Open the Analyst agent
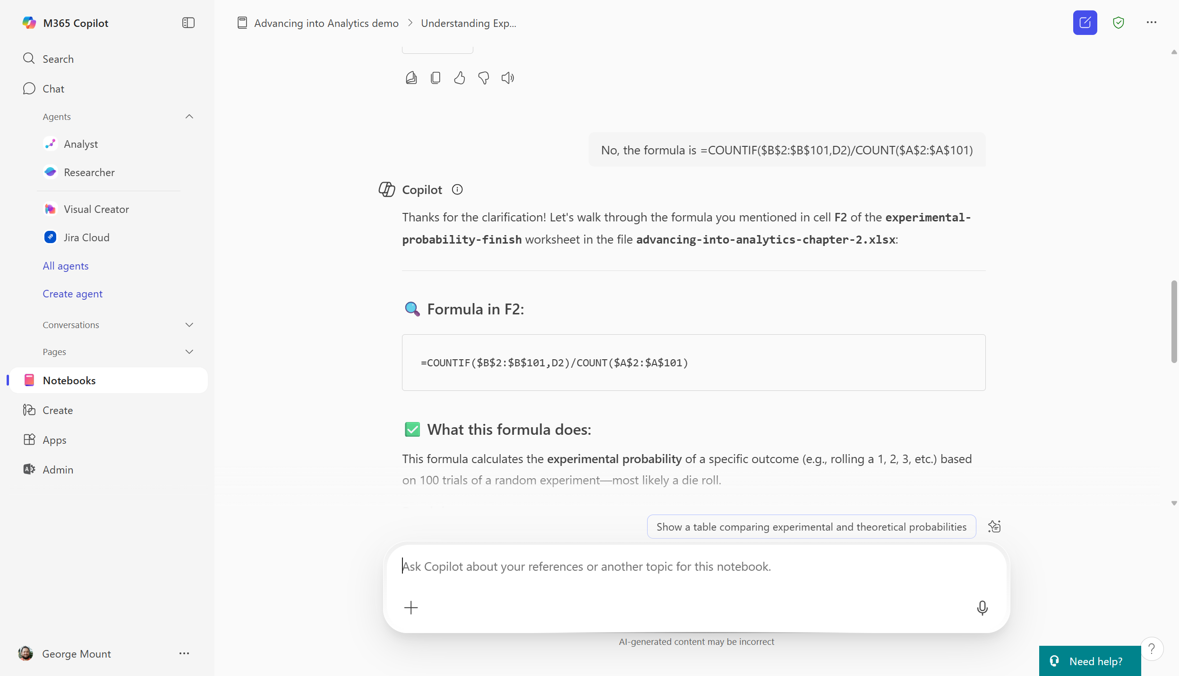 tap(81, 144)
